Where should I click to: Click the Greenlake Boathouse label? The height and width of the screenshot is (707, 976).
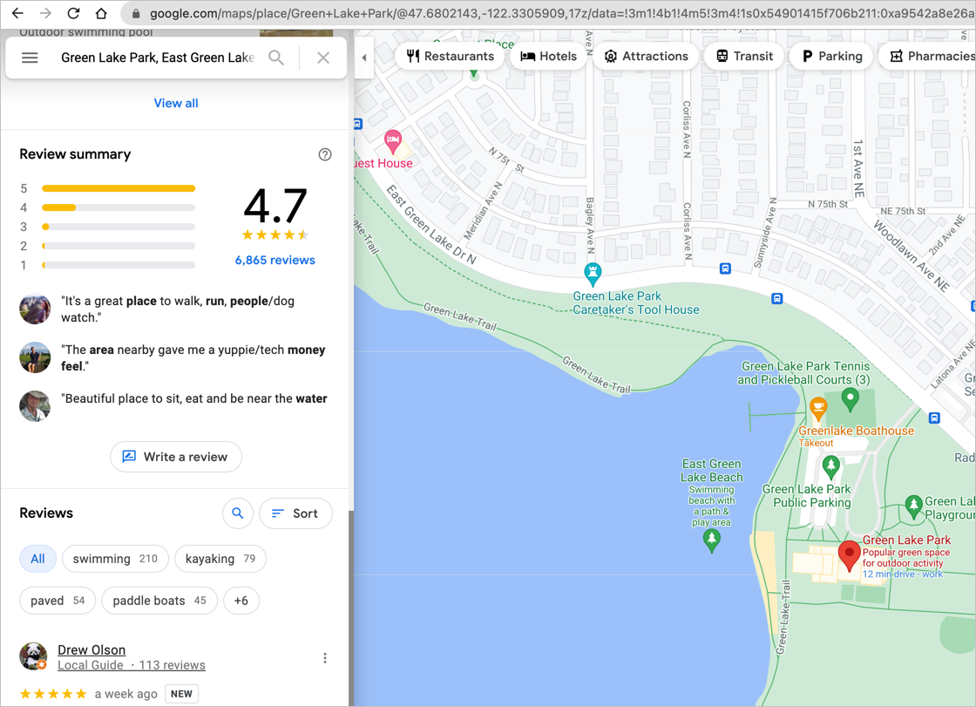[856, 431]
